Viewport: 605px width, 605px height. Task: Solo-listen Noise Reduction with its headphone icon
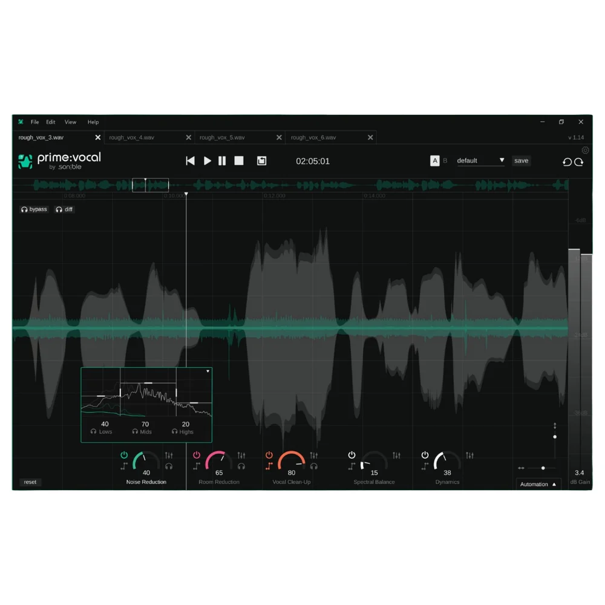coord(169,466)
